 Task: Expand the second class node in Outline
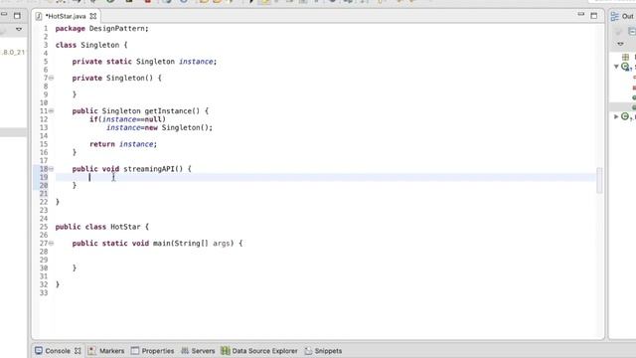tap(616, 116)
